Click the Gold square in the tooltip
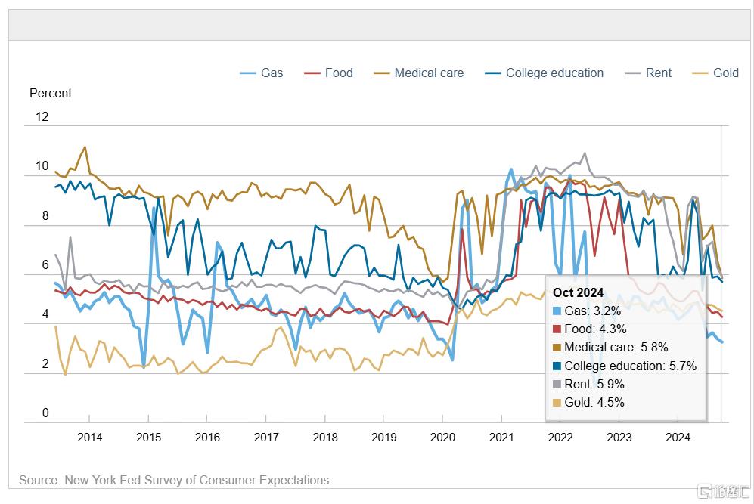Screen dimensions: 754x504 tap(557, 403)
